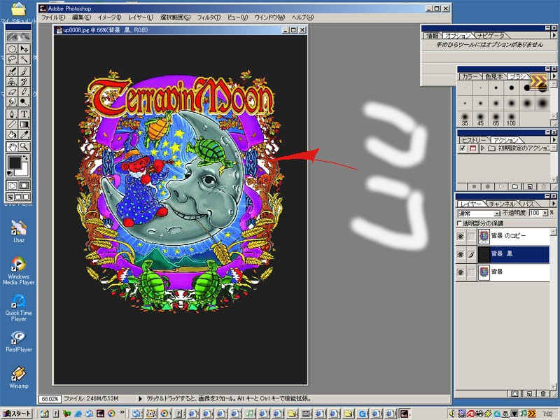Switch to Standard editing mode
560x420 pixels.
[x=12, y=185]
